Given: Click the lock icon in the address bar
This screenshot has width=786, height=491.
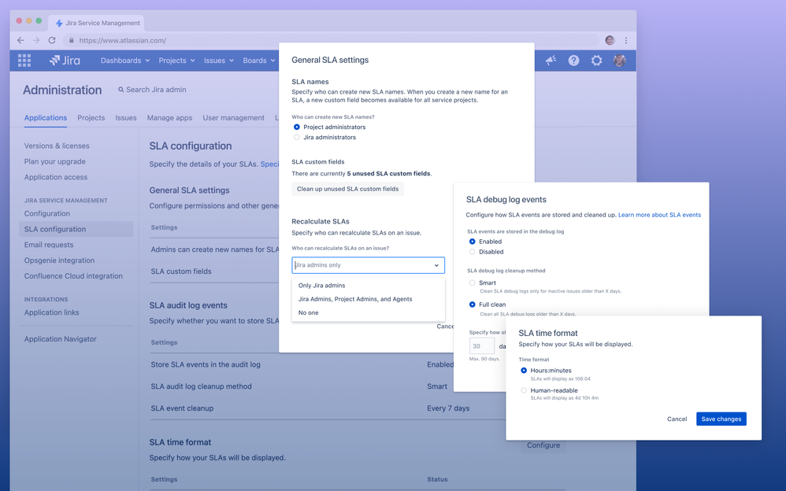Looking at the screenshot, I should [71, 40].
